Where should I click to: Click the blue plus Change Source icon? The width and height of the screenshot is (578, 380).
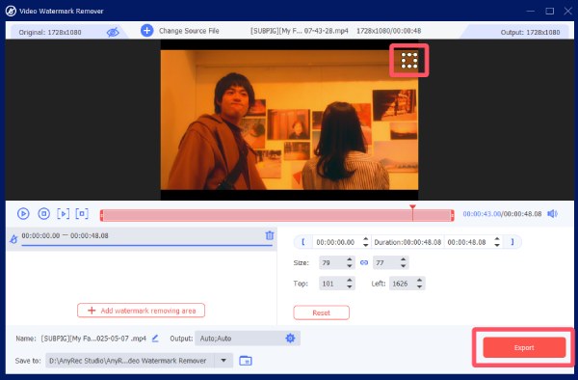[x=146, y=31]
